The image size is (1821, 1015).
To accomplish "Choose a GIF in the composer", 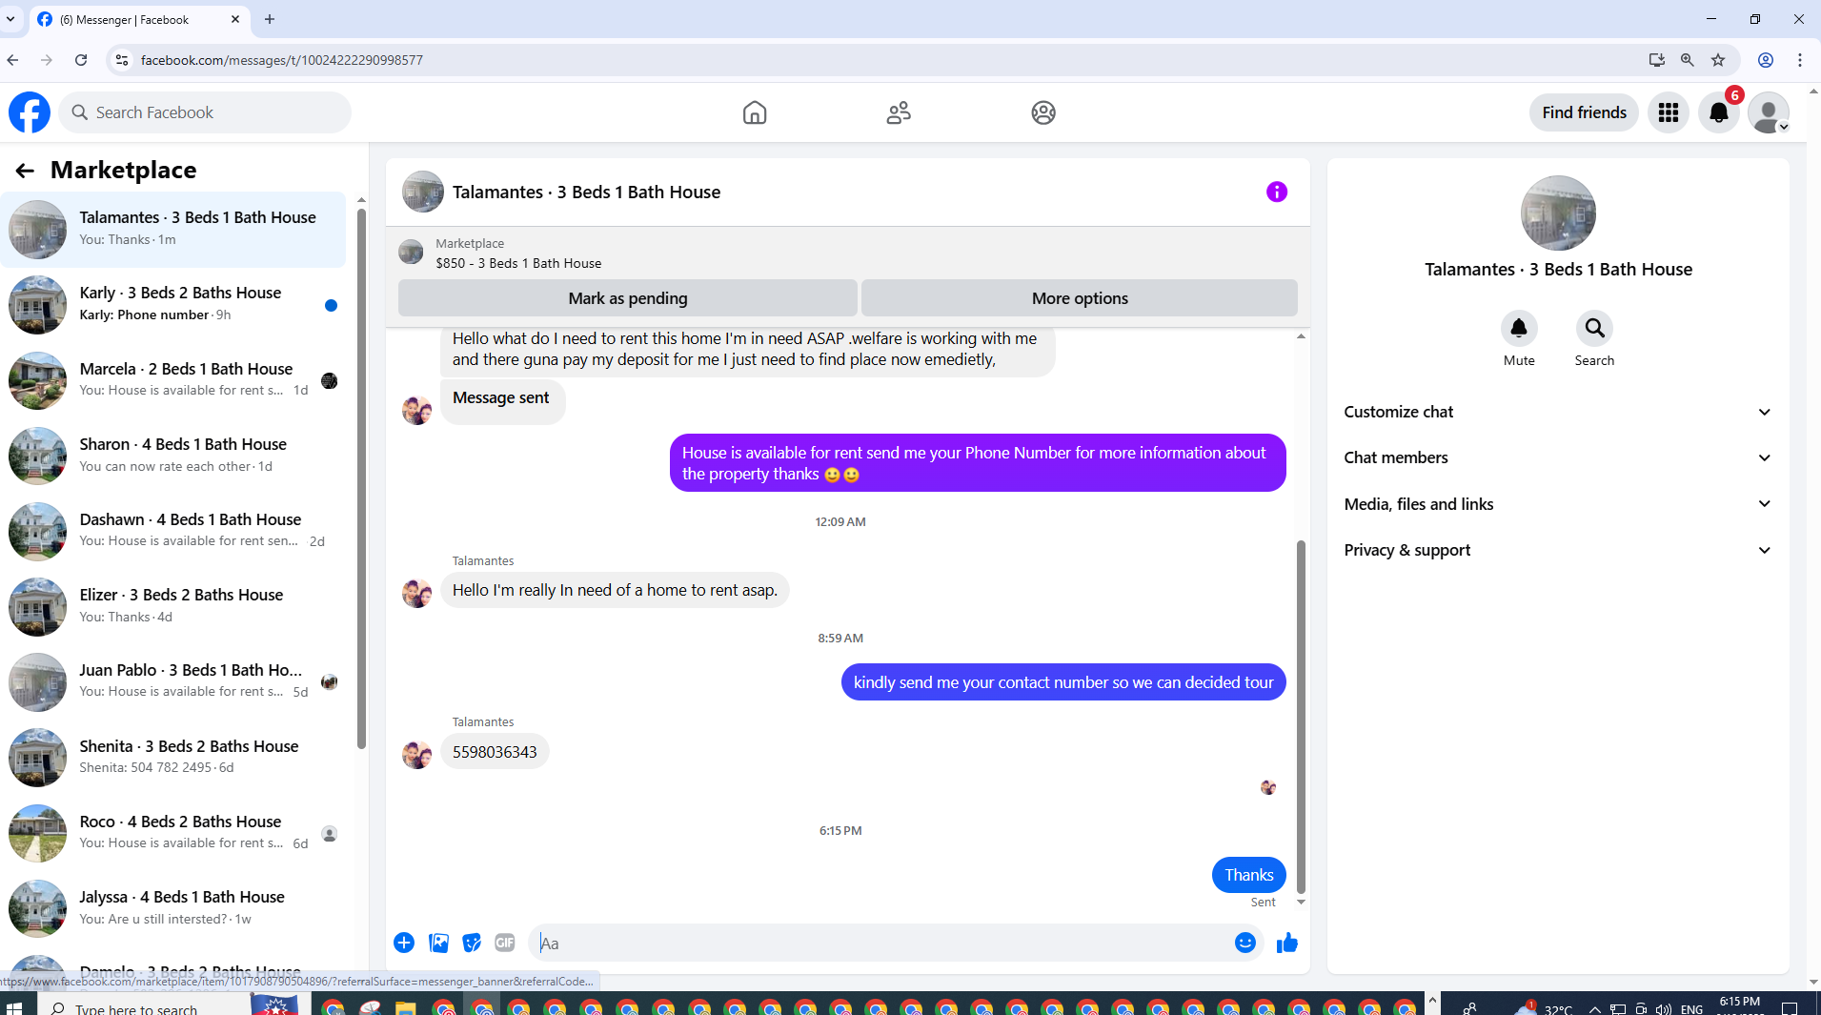I will click(505, 943).
